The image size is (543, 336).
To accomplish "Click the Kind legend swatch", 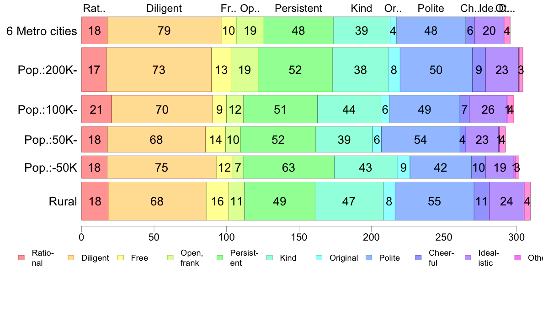I will (x=269, y=257).
